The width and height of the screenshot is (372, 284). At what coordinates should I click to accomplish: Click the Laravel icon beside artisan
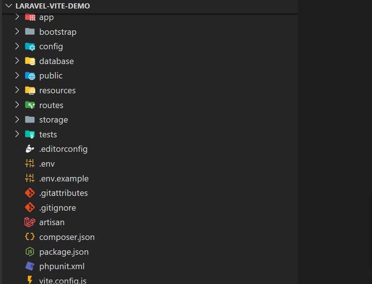(30, 222)
